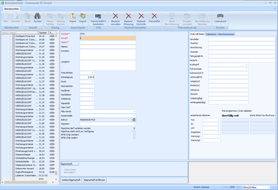Image resolution: width=278 pixels, height=190 pixels.
Task: Expand the Kostenstelle dropdown
Action: (134, 116)
